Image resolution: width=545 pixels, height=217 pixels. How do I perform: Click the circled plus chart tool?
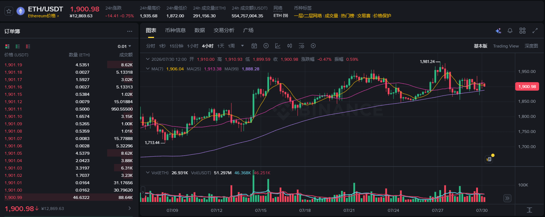click(266, 46)
